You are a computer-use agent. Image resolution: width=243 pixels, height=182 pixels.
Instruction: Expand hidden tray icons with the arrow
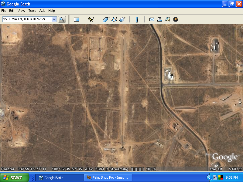[x=209, y=177]
